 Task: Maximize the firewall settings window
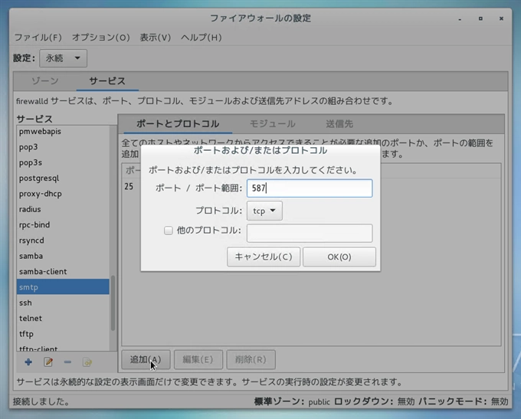480,18
